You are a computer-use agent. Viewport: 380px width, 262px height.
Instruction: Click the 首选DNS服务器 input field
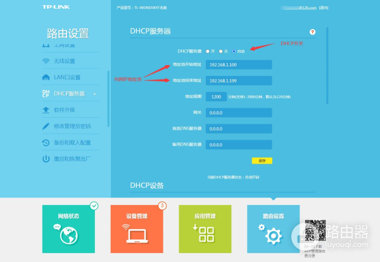pyautogui.click(x=239, y=128)
